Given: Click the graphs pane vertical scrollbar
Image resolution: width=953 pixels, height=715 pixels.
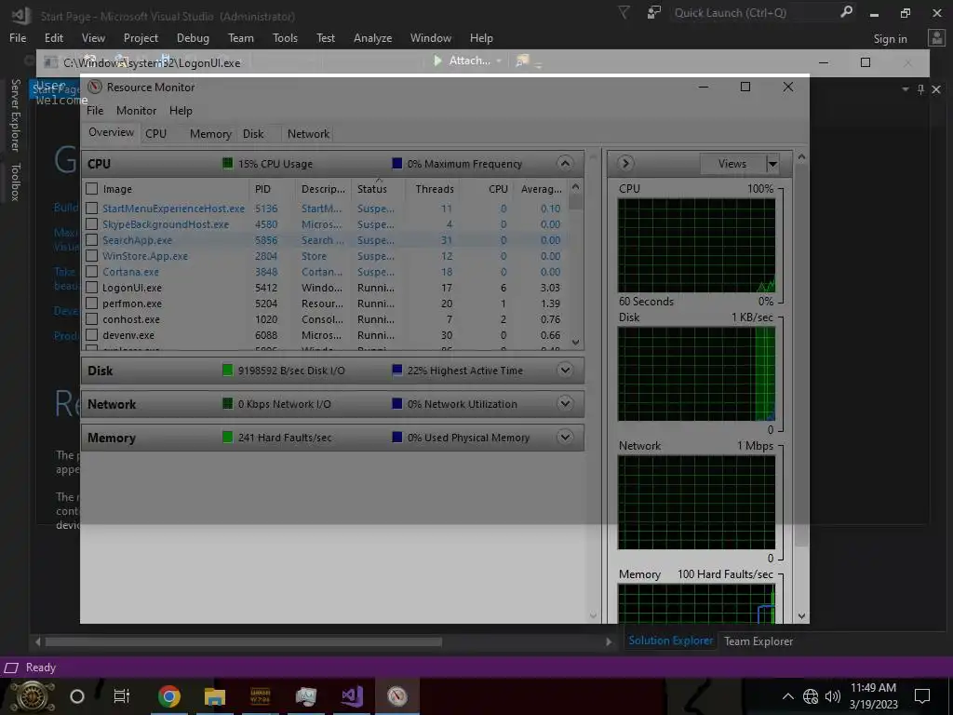Looking at the screenshot, I should [801, 355].
